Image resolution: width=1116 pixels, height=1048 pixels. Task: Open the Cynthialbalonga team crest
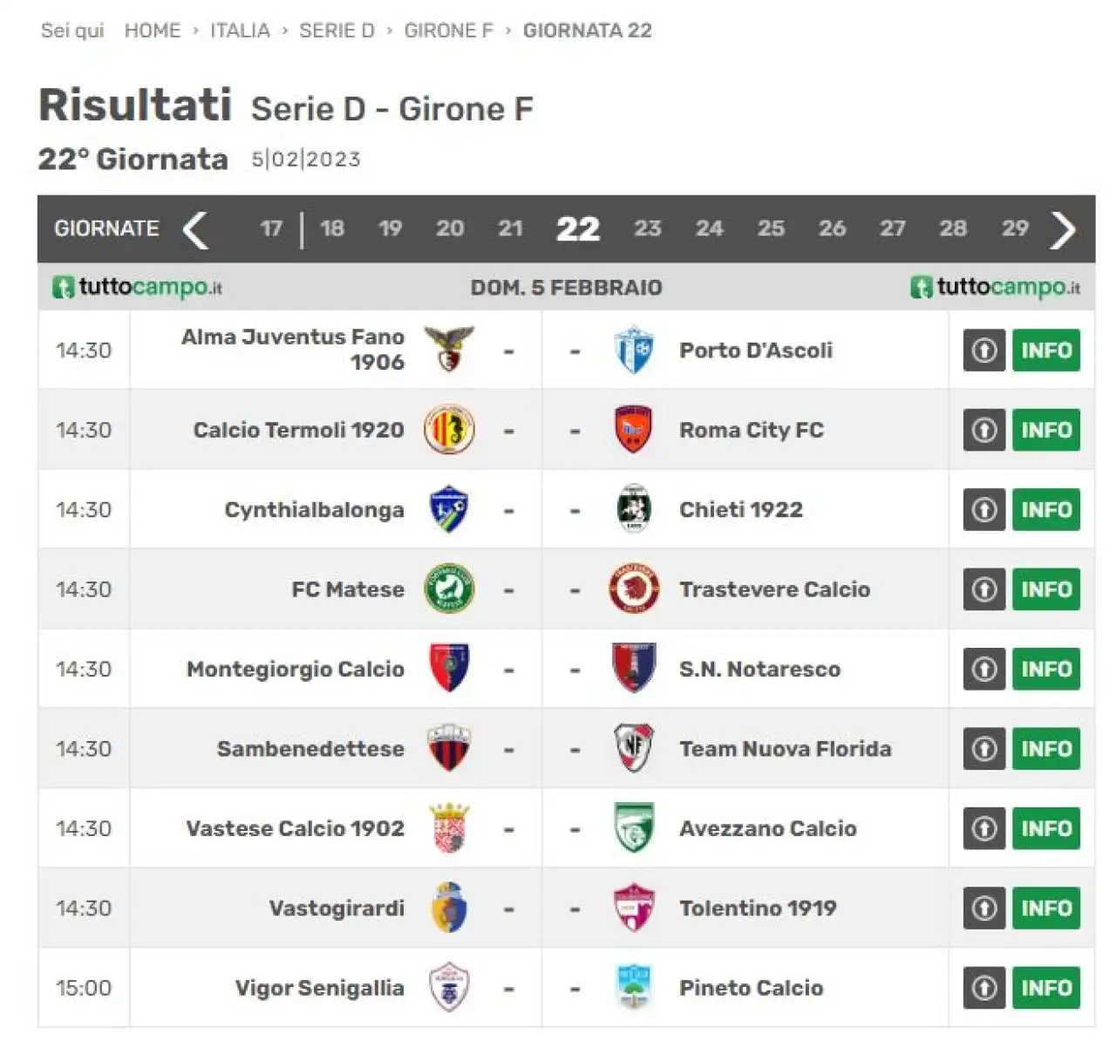click(x=449, y=509)
